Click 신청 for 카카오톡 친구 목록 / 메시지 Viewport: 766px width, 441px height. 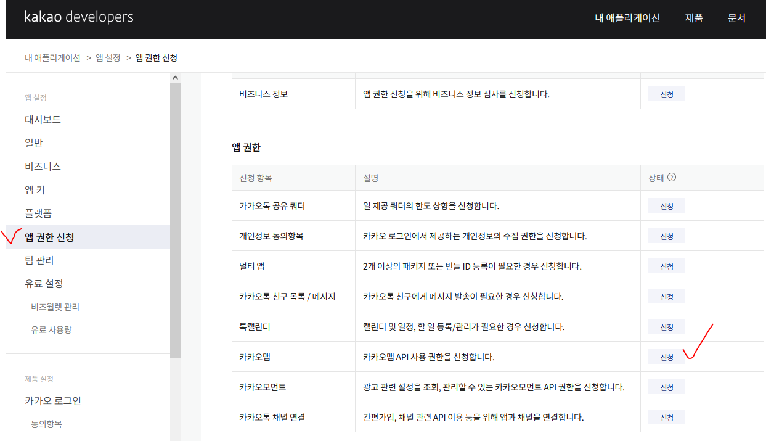coord(667,297)
